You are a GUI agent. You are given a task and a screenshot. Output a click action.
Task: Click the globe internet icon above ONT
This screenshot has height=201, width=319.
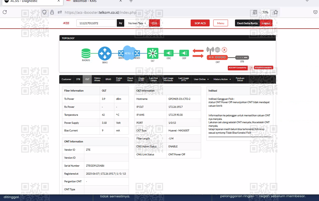[x=217, y=49]
